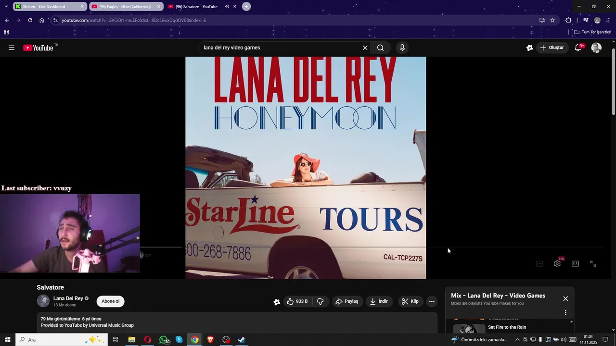Viewport: 616px width, 346px height.
Task: Open the Ara taskbar search box
Action: [62, 340]
